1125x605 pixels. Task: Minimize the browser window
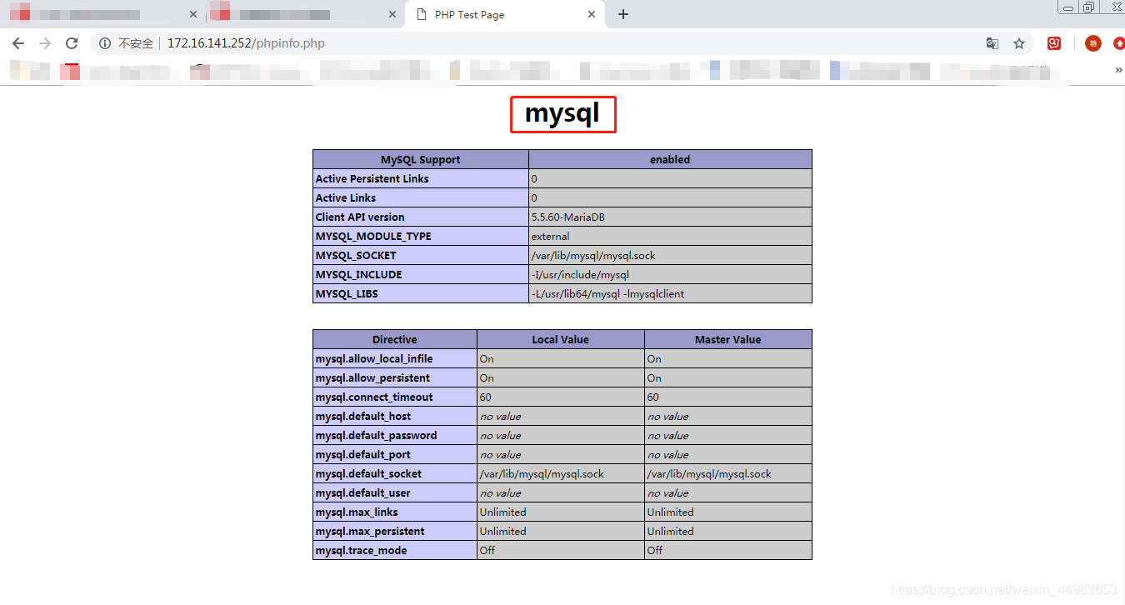point(1067,7)
